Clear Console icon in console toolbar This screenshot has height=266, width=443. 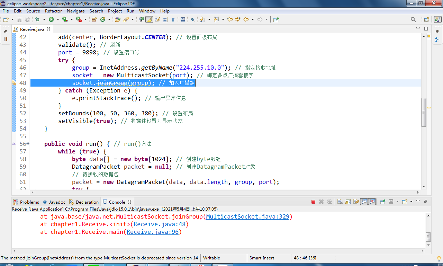coord(340,202)
